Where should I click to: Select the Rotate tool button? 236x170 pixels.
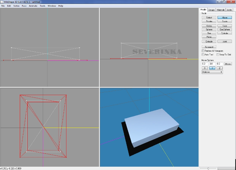point(209,21)
